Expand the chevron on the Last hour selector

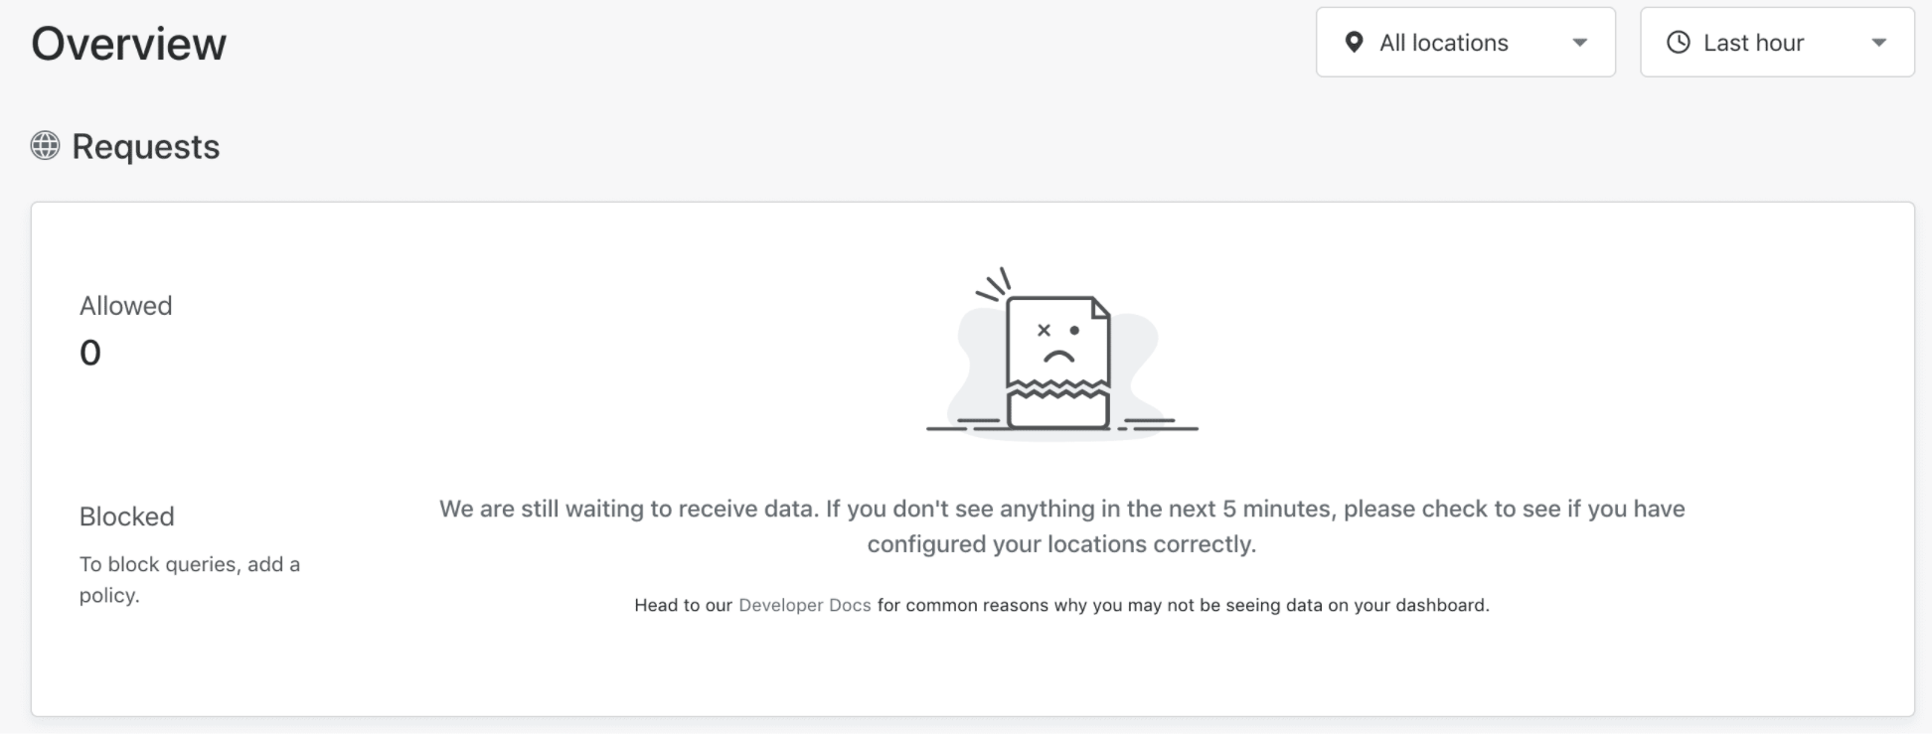(1878, 42)
